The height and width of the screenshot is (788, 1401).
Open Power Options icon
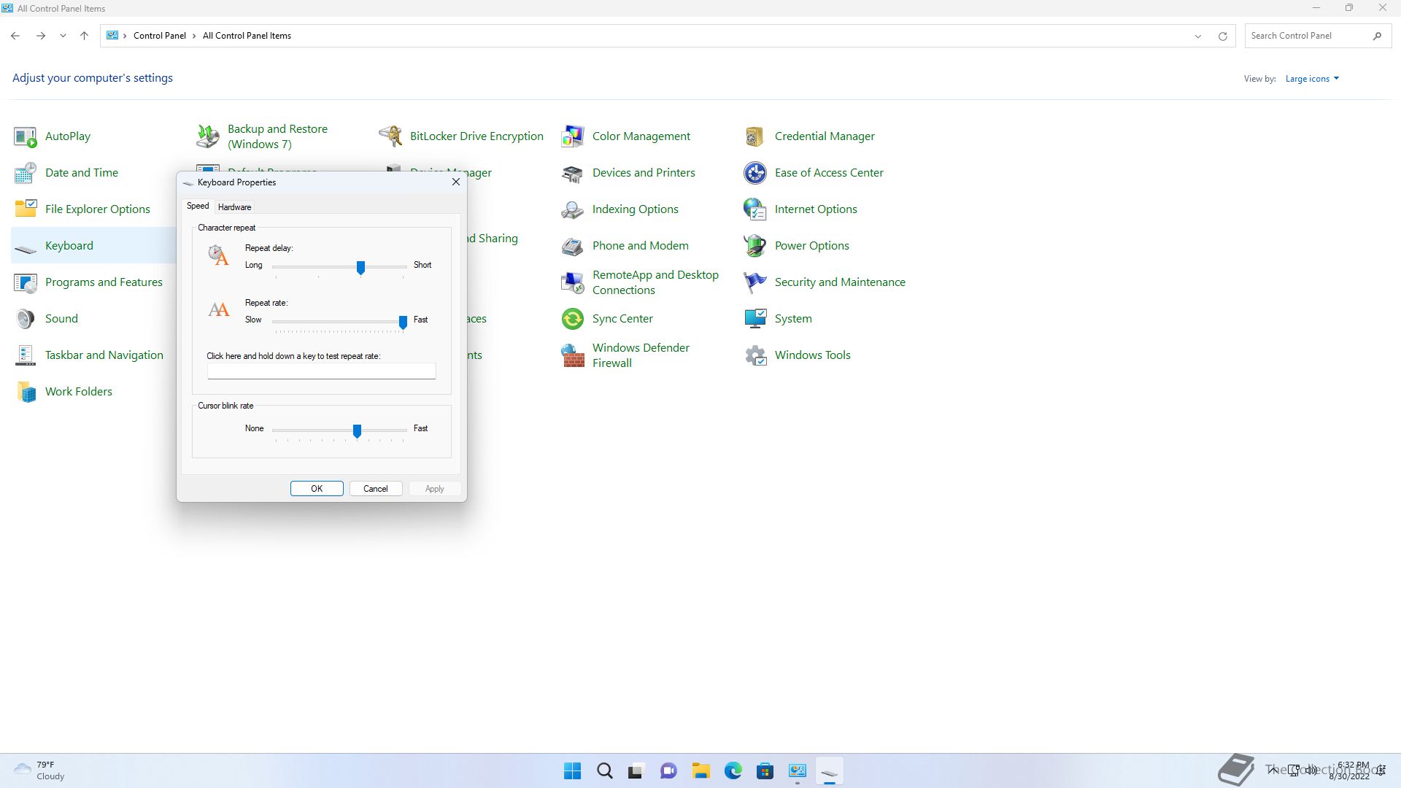click(x=755, y=246)
